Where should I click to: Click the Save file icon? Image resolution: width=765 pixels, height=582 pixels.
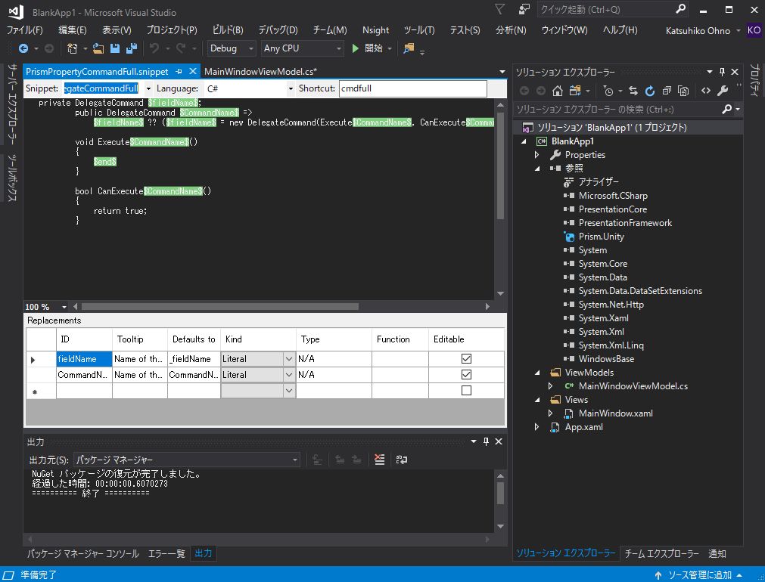click(x=115, y=48)
